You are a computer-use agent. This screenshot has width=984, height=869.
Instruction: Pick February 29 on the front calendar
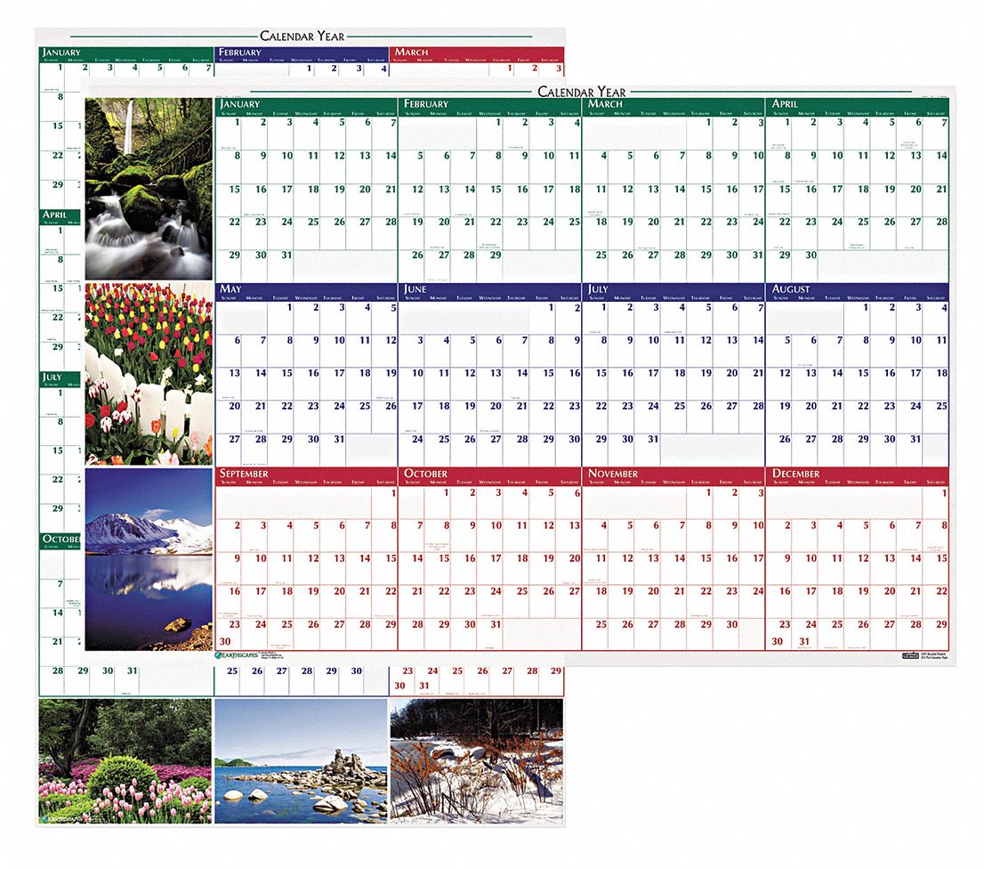[x=489, y=265]
